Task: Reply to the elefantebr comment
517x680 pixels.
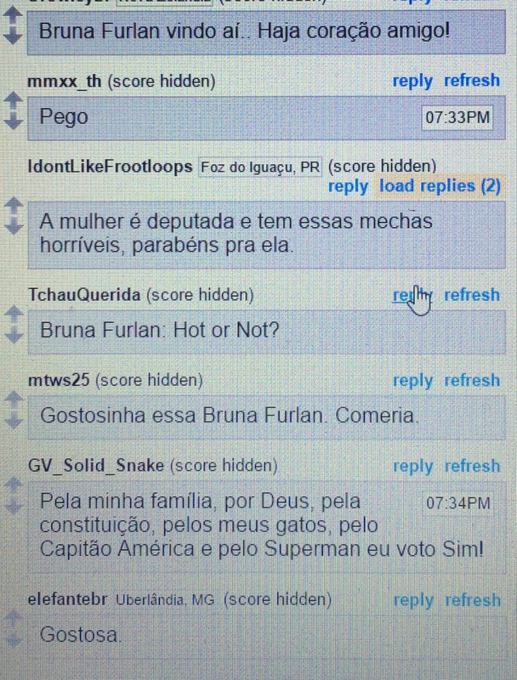Action: (413, 601)
